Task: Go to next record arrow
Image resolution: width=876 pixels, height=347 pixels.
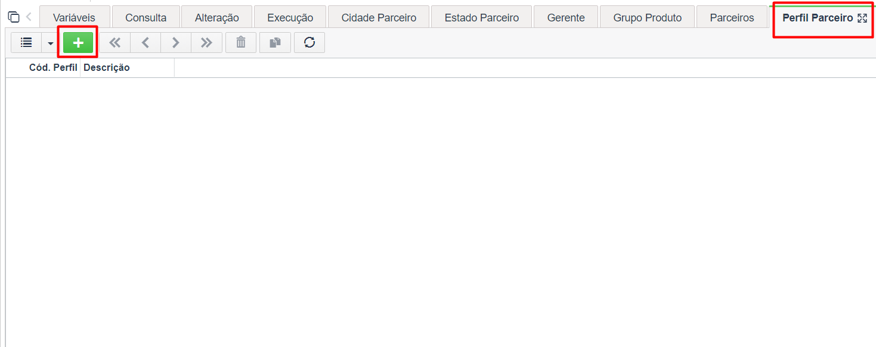Action: pyautogui.click(x=176, y=43)
